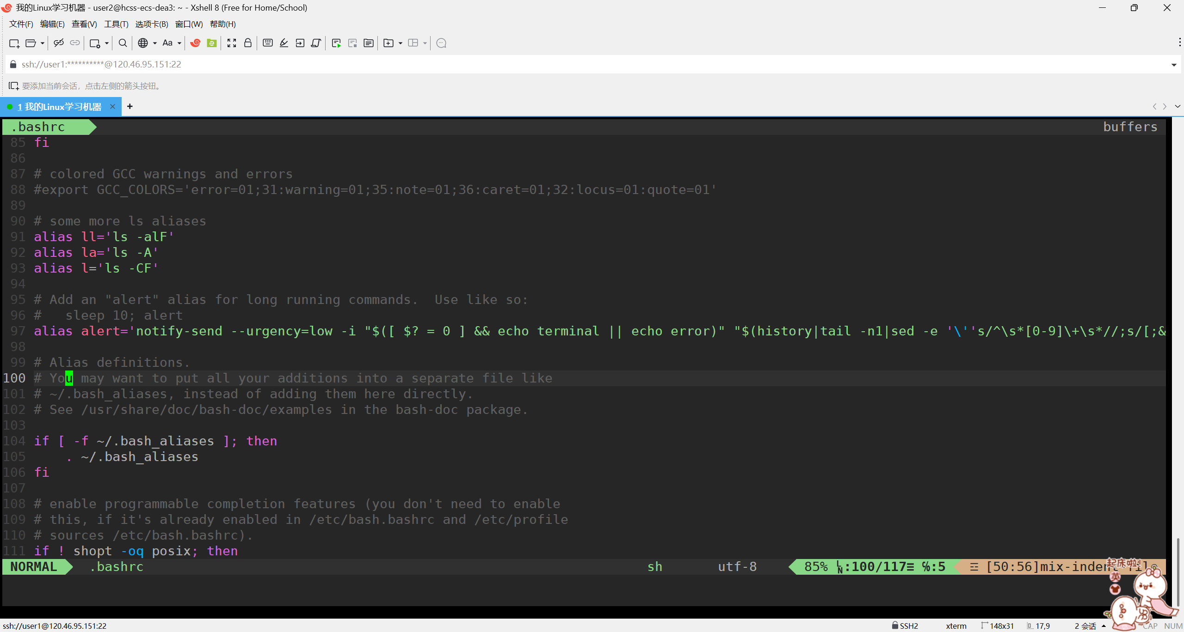This screenshot has height=632, width=1184.
Task: Click add current session arrow button
Action: [13, 86]
